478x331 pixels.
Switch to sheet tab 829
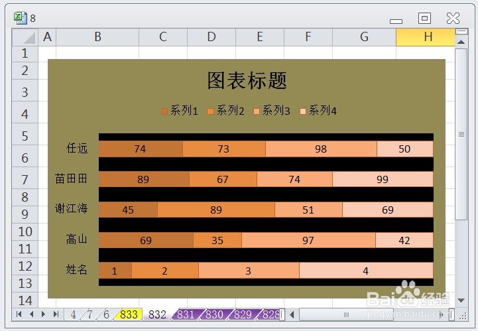pos(243,314)
